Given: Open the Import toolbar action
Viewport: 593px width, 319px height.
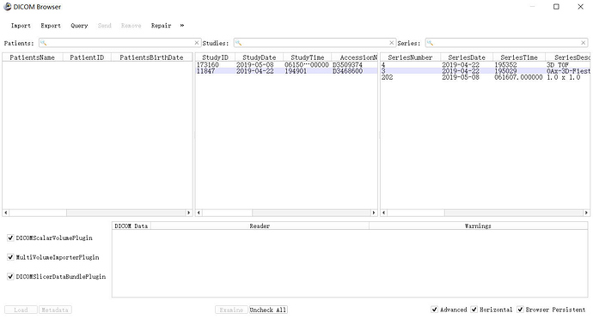Looking at the screenshot, I should [21, 26].
